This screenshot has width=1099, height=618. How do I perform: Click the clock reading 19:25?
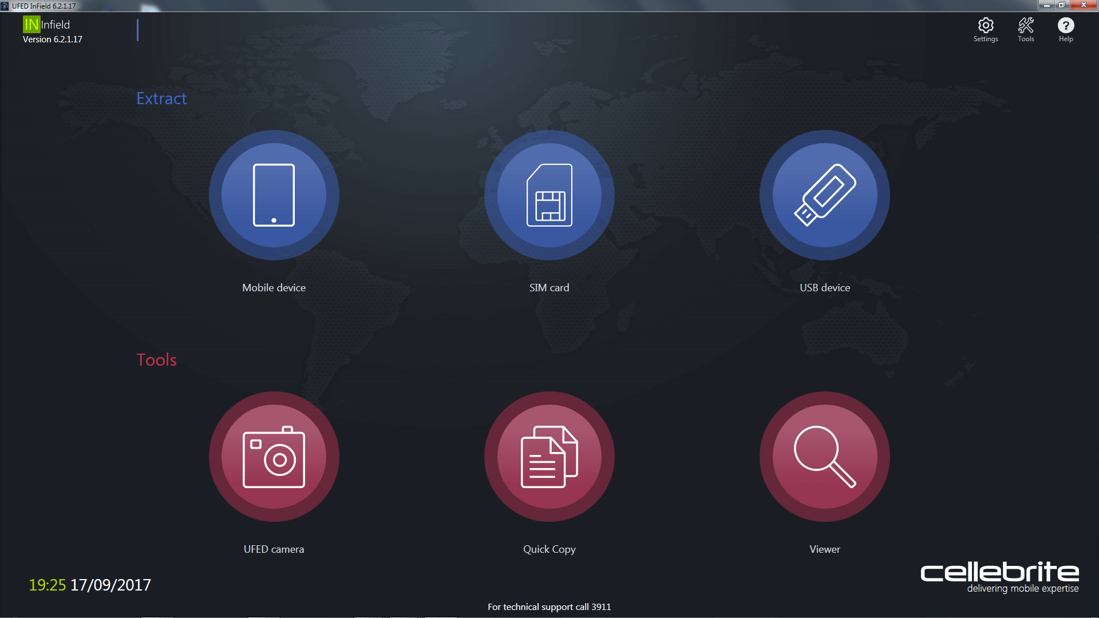48,585
